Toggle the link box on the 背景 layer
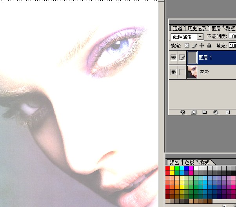This screenshot has height=207, width=236. click(x=182, y=72)
